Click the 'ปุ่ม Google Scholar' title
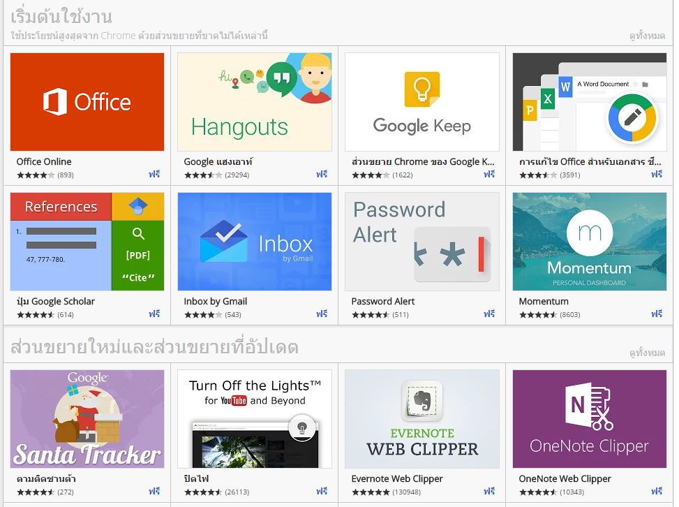 click(55, 301)
